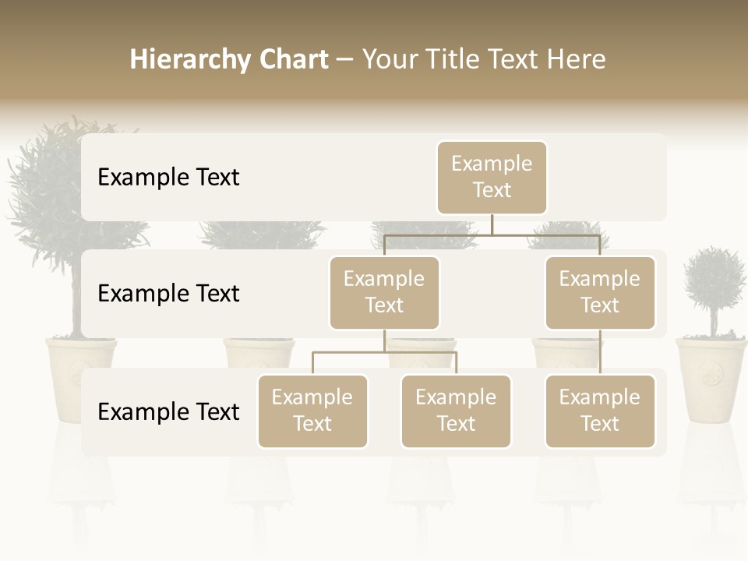Select the "Your Title Text Here" title portion
Screen dimensions: 748x561
(484, 59)
